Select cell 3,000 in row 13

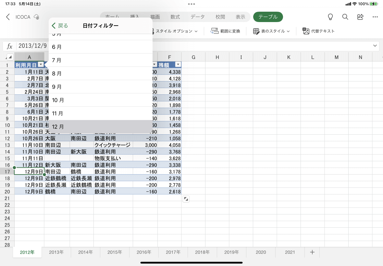point(145,145)
